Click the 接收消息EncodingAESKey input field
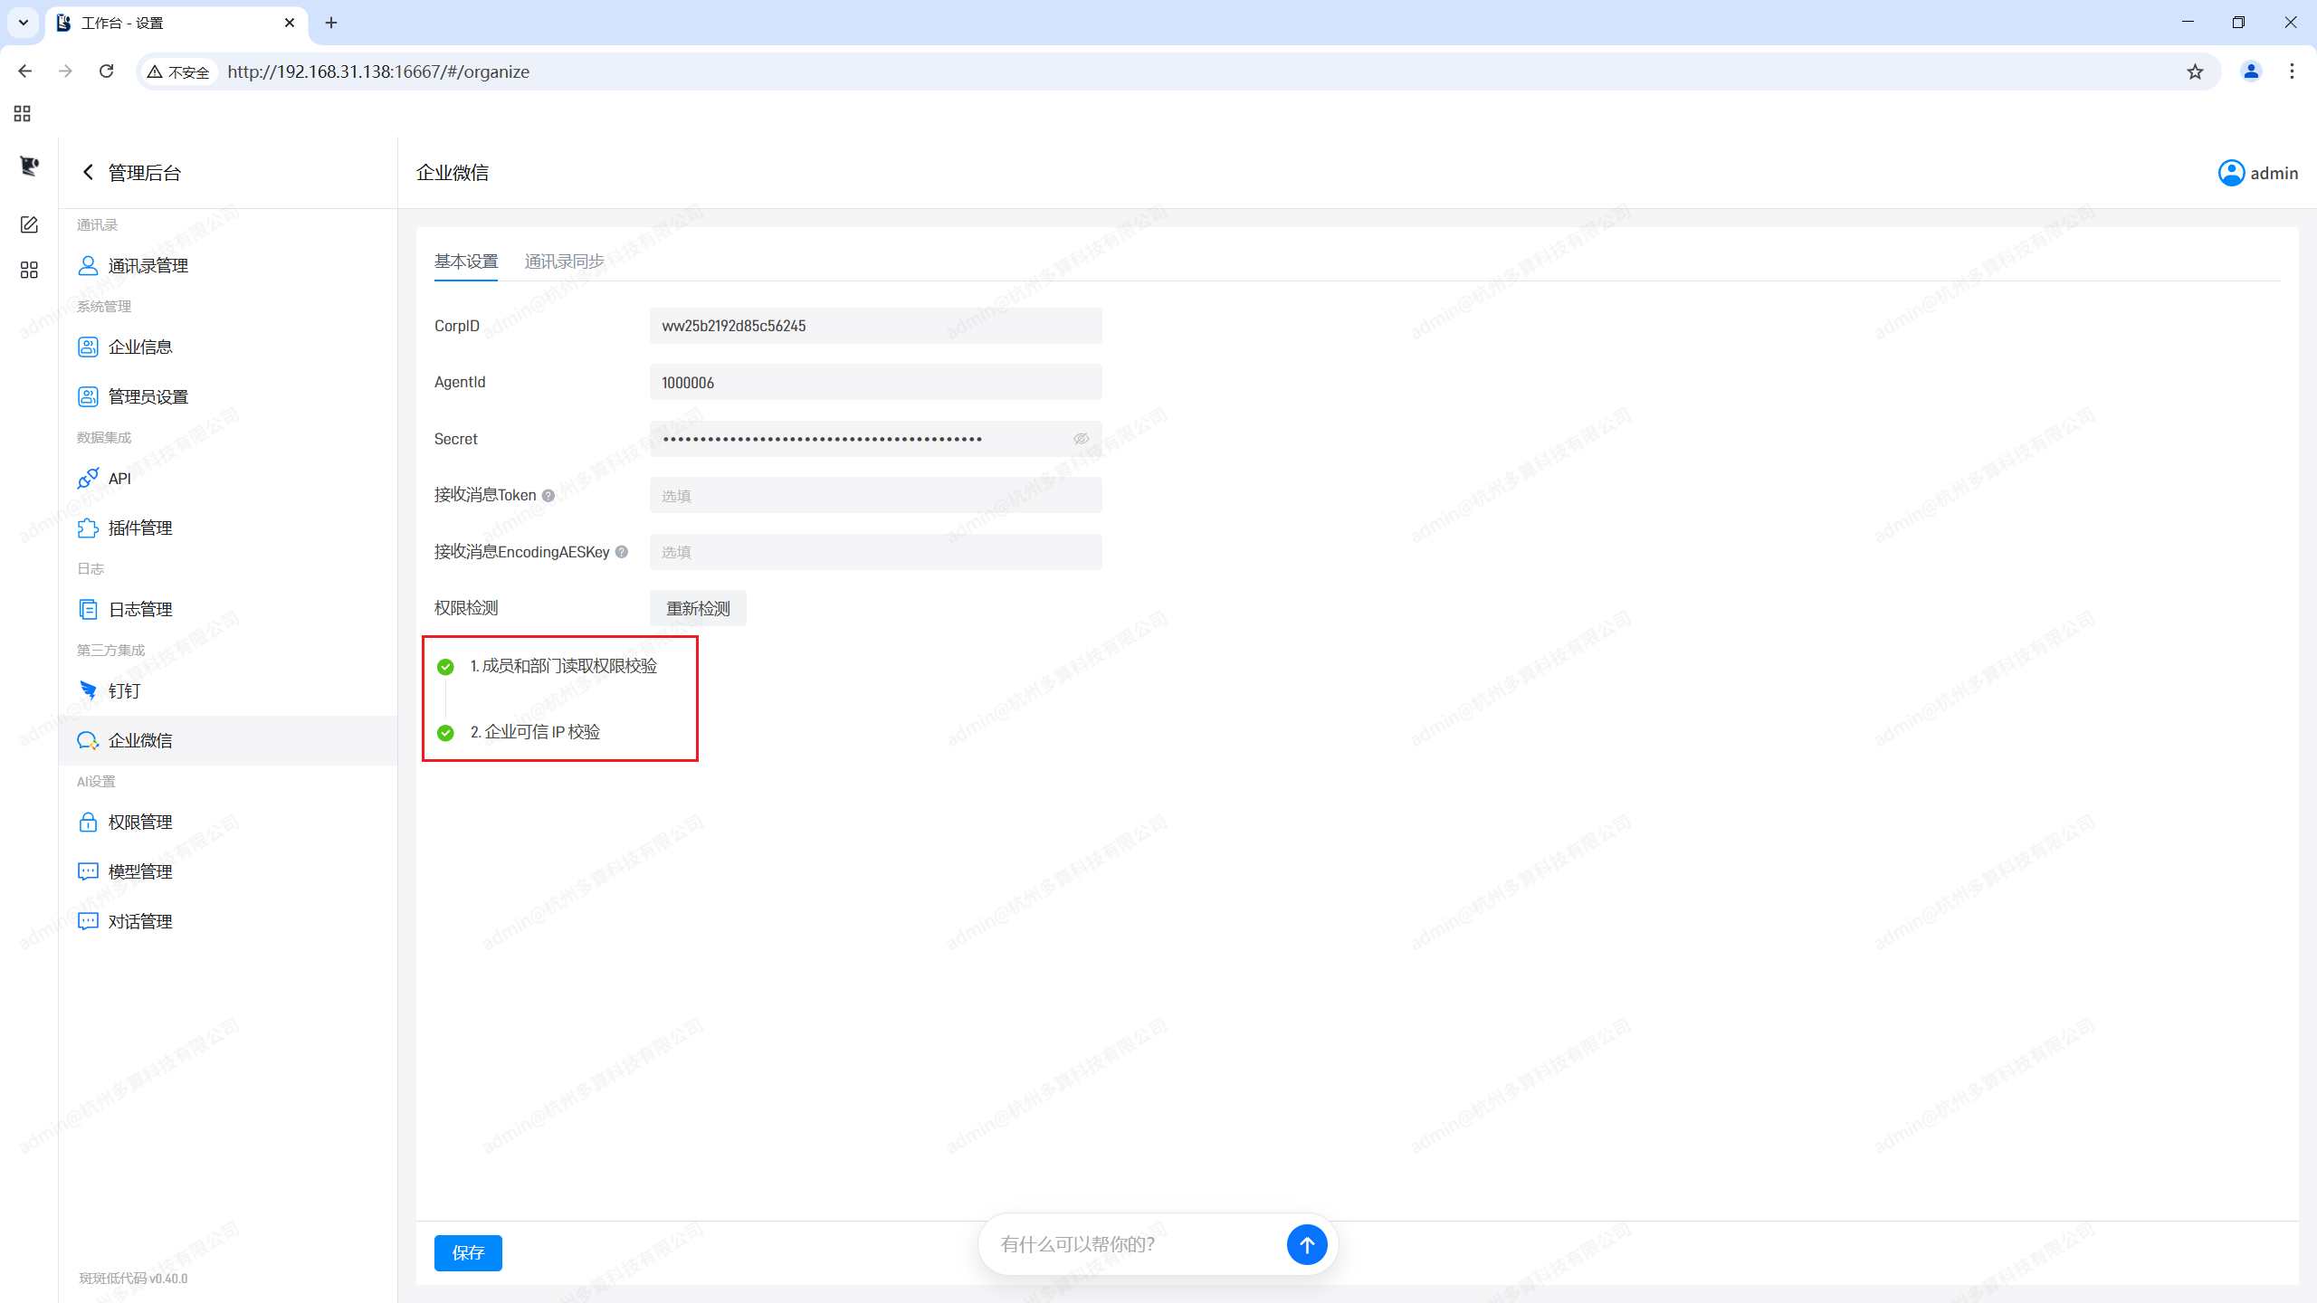The width and height of the screenshot is (2317, 1303). [876, 552]
